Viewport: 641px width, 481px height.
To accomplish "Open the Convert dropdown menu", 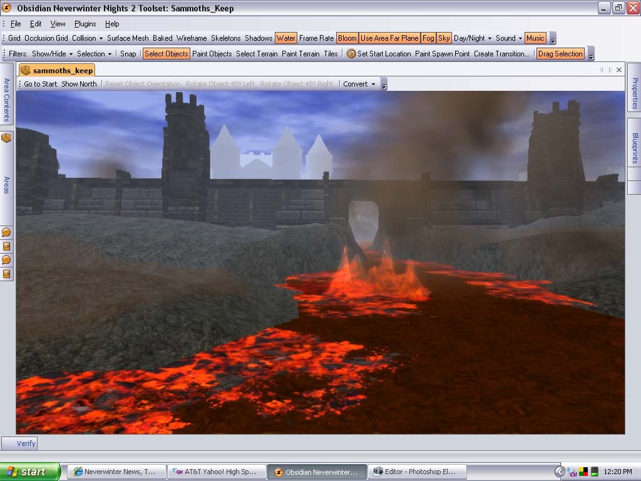I will click(359, 84).
